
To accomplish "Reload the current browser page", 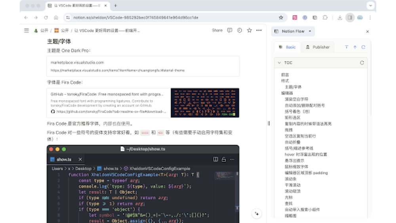I will click(x=46, y=17).
